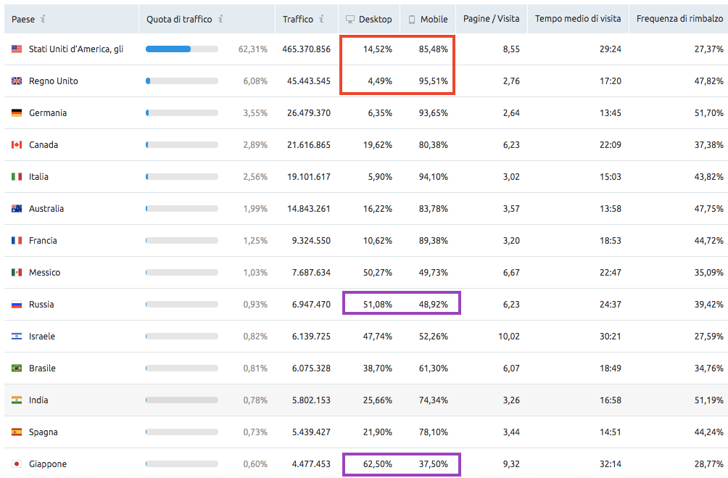The height and width of the screenshot is (478, 728).
Task: Click the Brazil flag icon
Action: (17, 368)
